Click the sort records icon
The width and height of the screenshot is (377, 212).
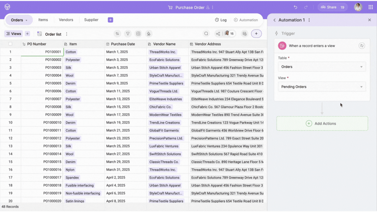tap(117, 34)
